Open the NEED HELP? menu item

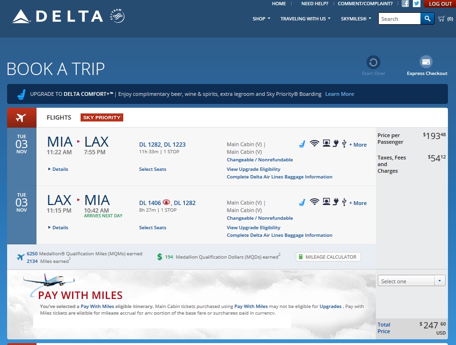(x=315, y=4)
